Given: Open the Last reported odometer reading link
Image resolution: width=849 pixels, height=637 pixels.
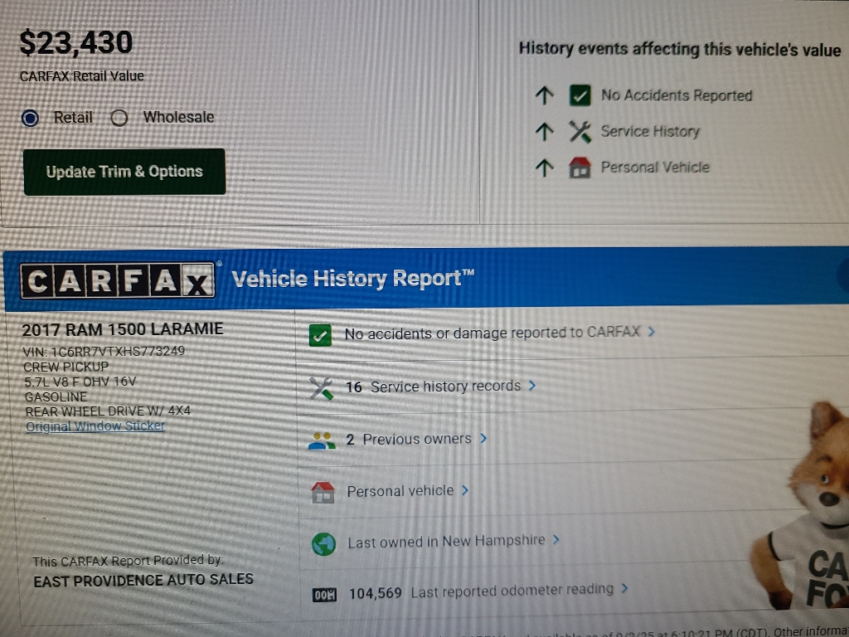Looking at the screenshot, I should click(x=482, y=591).
